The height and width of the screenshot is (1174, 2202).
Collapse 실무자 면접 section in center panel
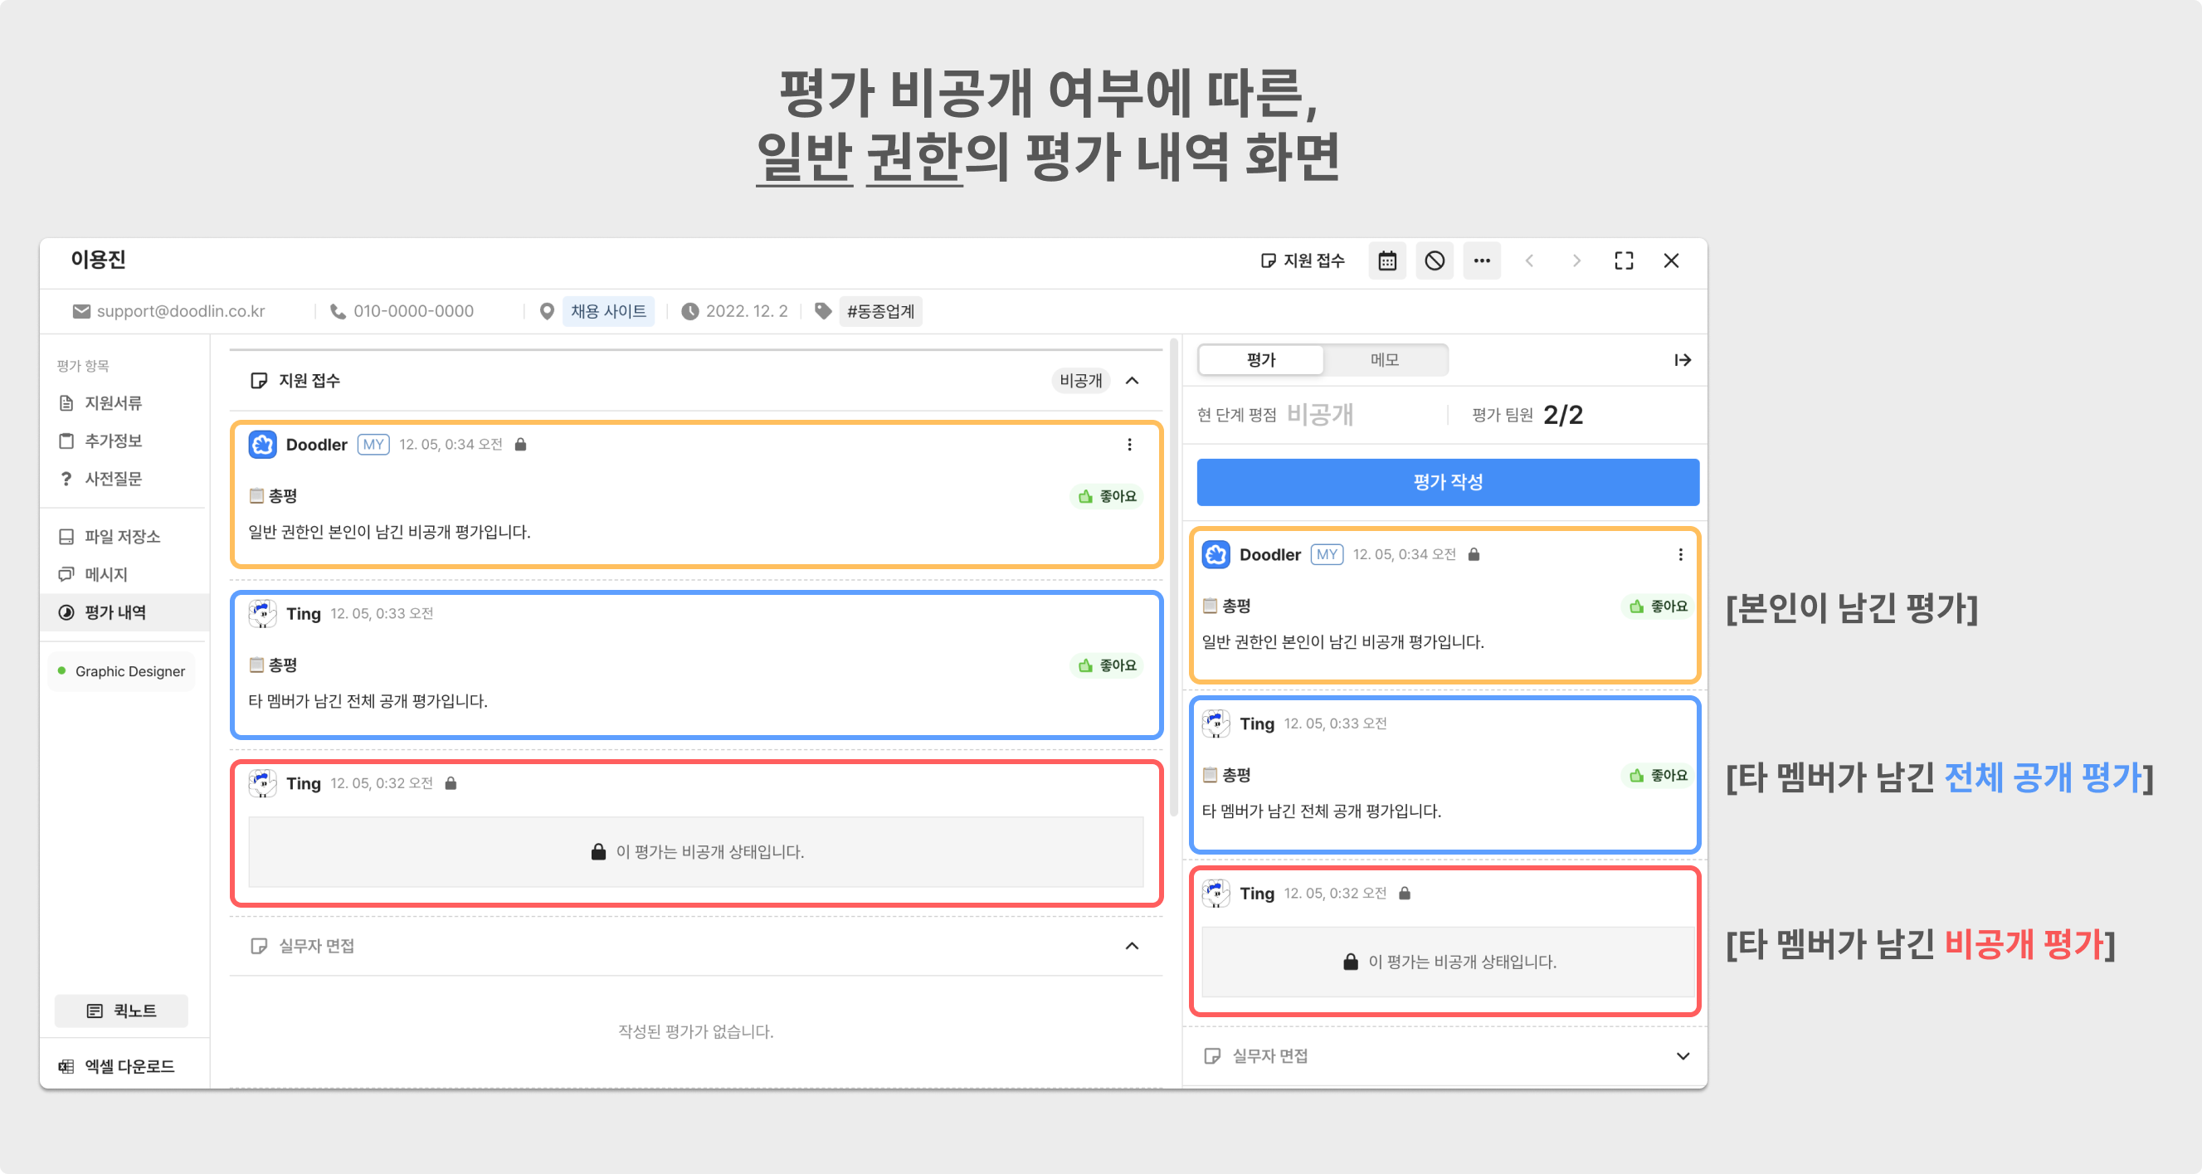[1132, 946]
